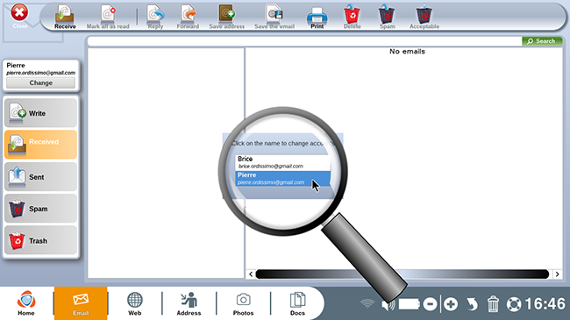Open the Write new email button
Image resolution: width=570 pixels, height=320 pixels.
click(x=40, y=113)
